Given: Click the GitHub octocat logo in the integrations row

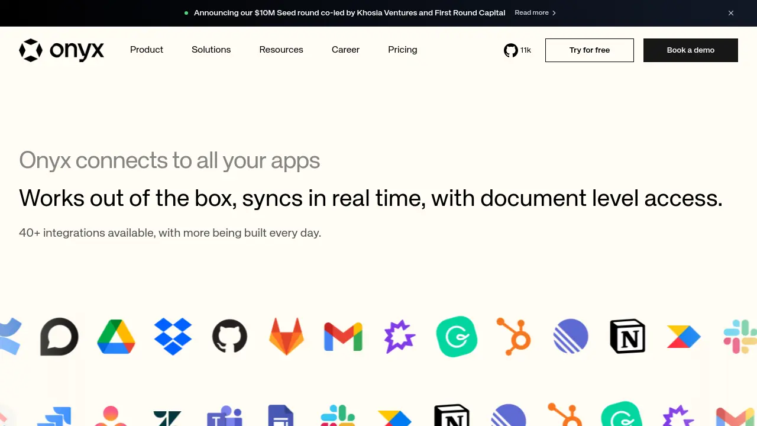Looking at the screenshot, I should pos(229,337).
